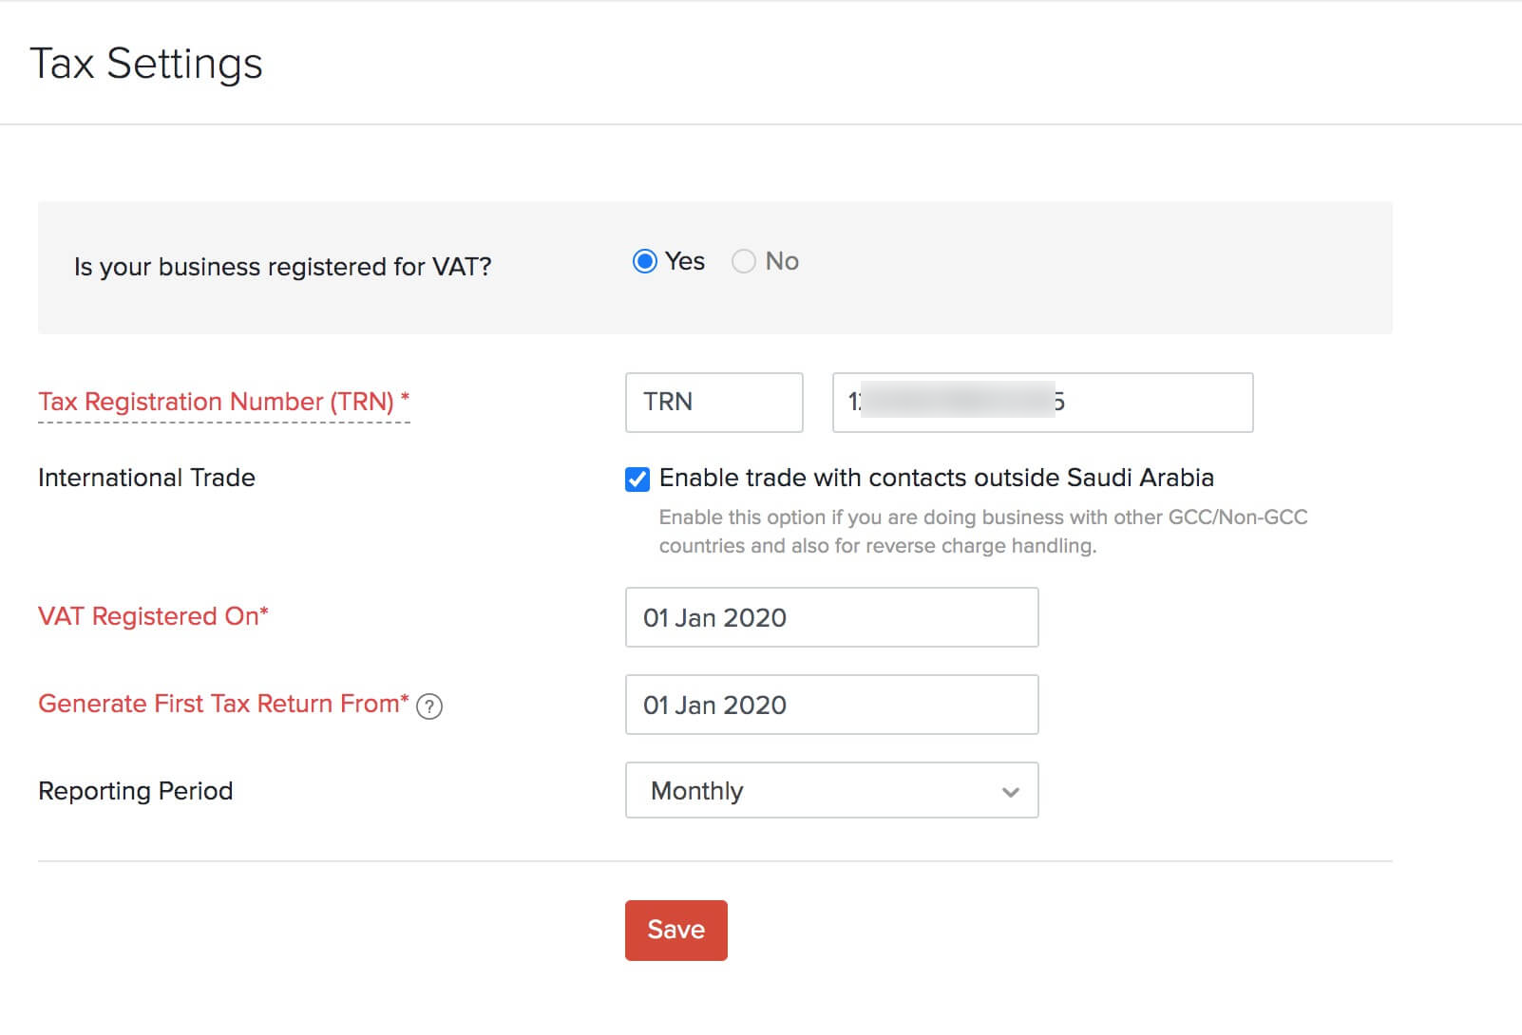This screenshot has height=1035, width=1522.
Task: Click the Save button
Action: tap(675, 930)
